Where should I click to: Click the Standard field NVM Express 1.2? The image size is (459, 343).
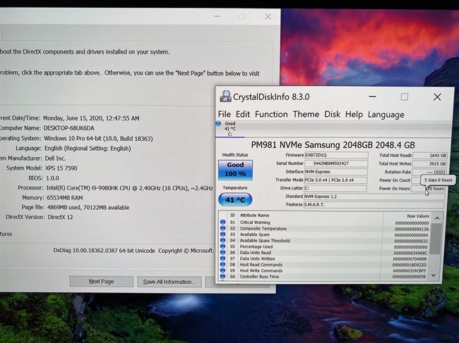pyautogui.click(x=374, y=197)
